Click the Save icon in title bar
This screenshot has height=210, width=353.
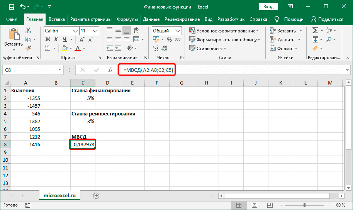click(11, 7)
